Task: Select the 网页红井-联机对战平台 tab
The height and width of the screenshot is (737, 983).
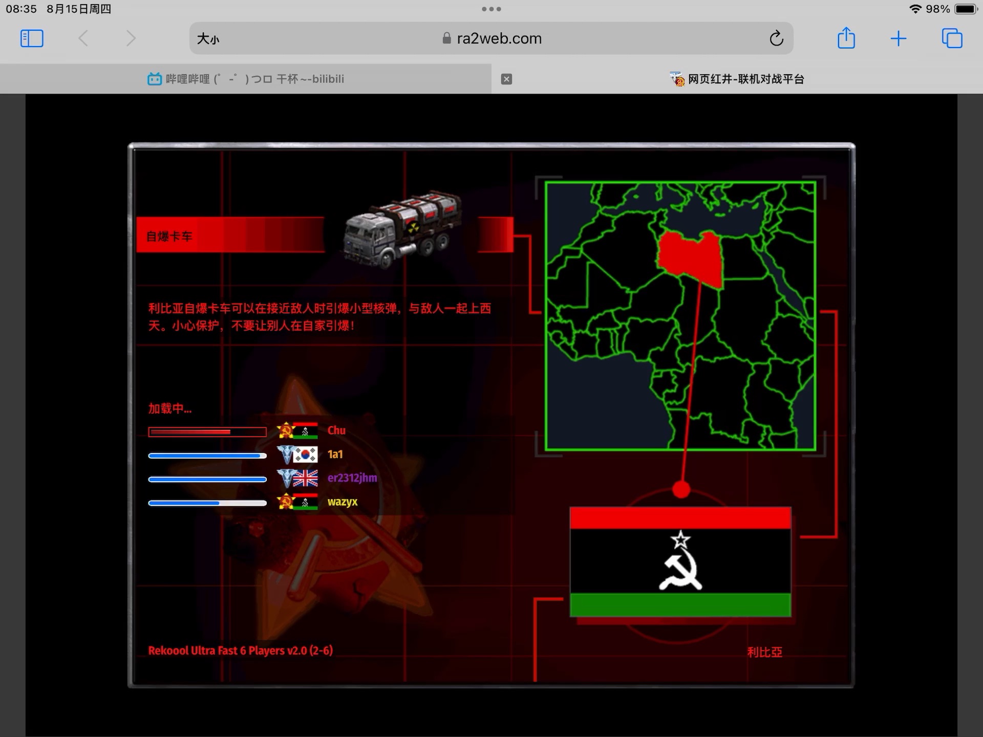Action: click(x=737, y=79)
